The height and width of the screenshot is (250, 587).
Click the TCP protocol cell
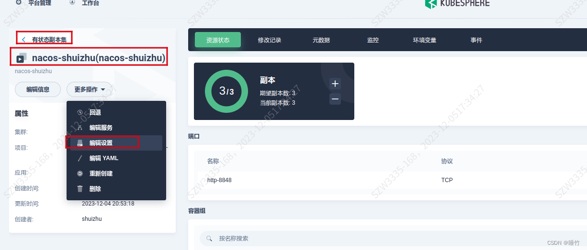(x=447, y=180)
